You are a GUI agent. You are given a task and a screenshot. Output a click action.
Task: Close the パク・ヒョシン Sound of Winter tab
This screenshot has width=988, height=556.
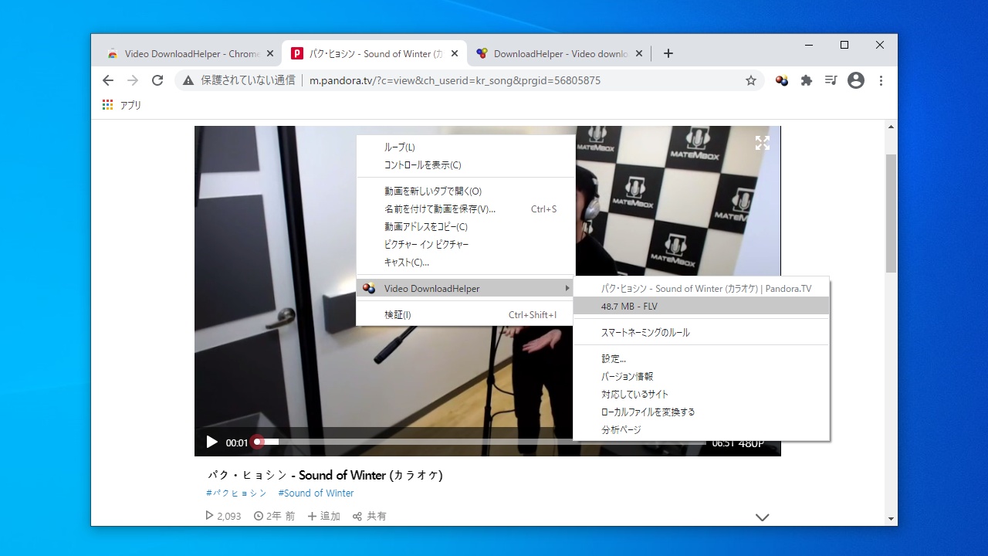click(455, 54)
